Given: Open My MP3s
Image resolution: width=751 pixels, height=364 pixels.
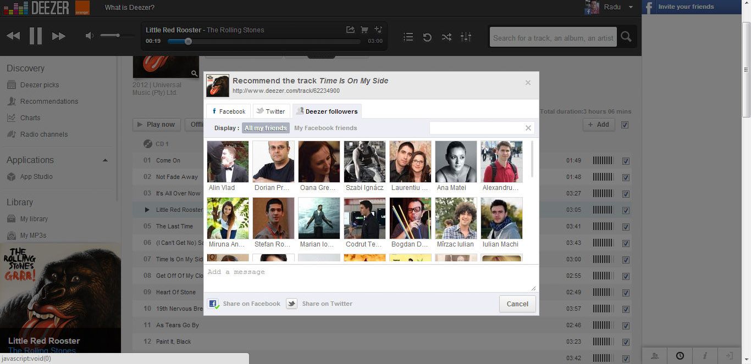Looking at the screenshot, I should (x=34, y=236).
